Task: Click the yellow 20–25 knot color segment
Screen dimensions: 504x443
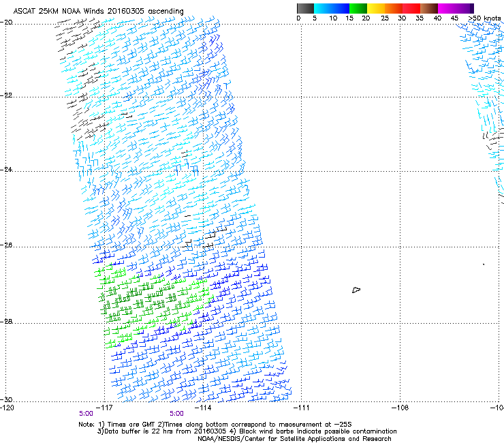Action: click(376, 8)
